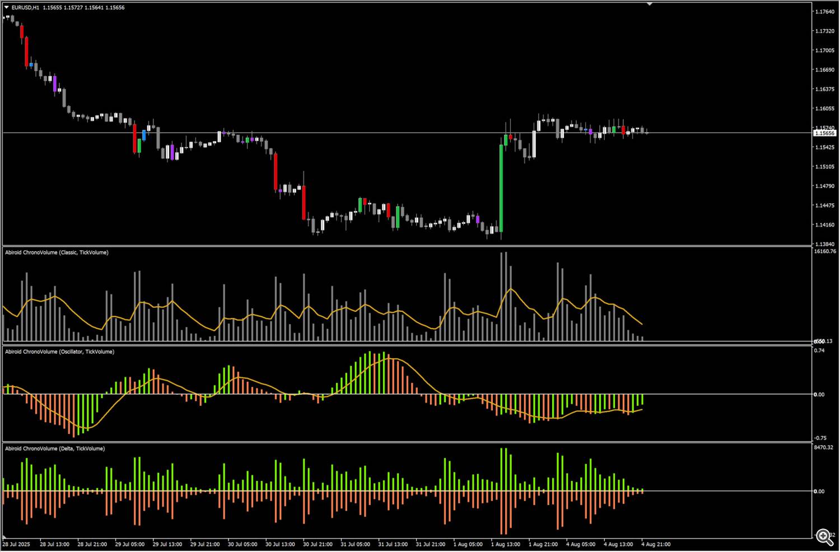Screen dimensions: 840x552
Task: Click the 28 Jul 13:00 time label
Action: point(55,544)
